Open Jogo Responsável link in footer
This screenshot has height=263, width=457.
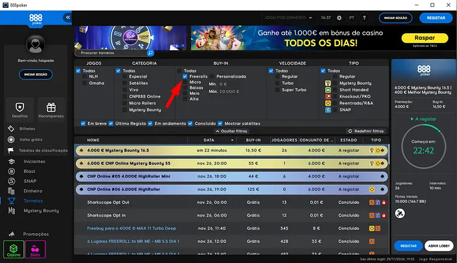pos(435,259)
